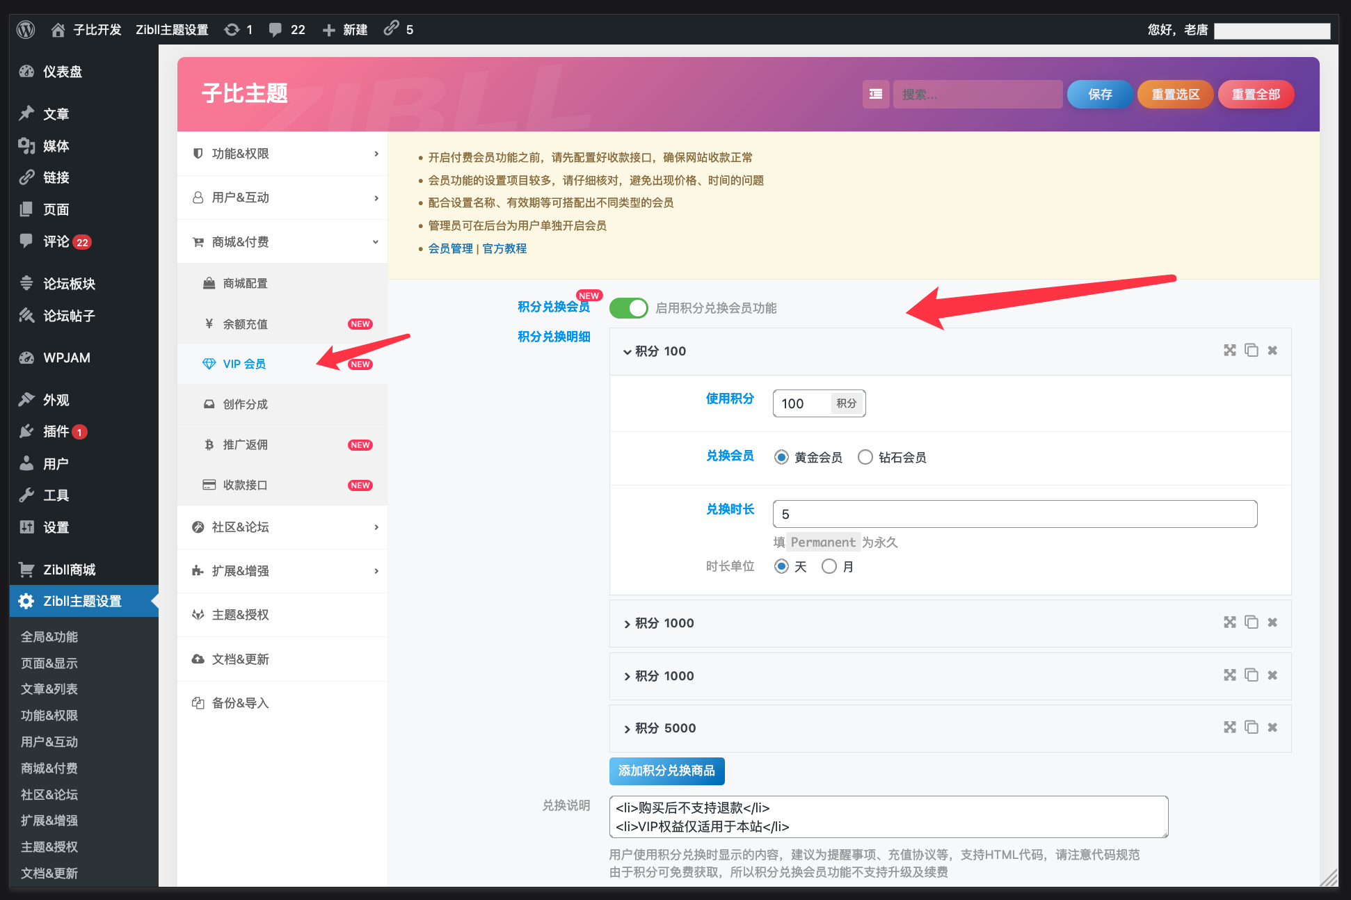
Task: Select the 钻石会员 radio button
Action: (x=865, y=457)
